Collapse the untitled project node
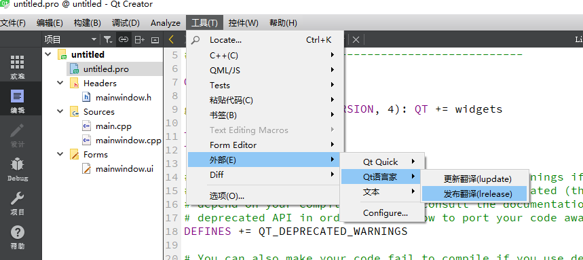 pos(48,54)
